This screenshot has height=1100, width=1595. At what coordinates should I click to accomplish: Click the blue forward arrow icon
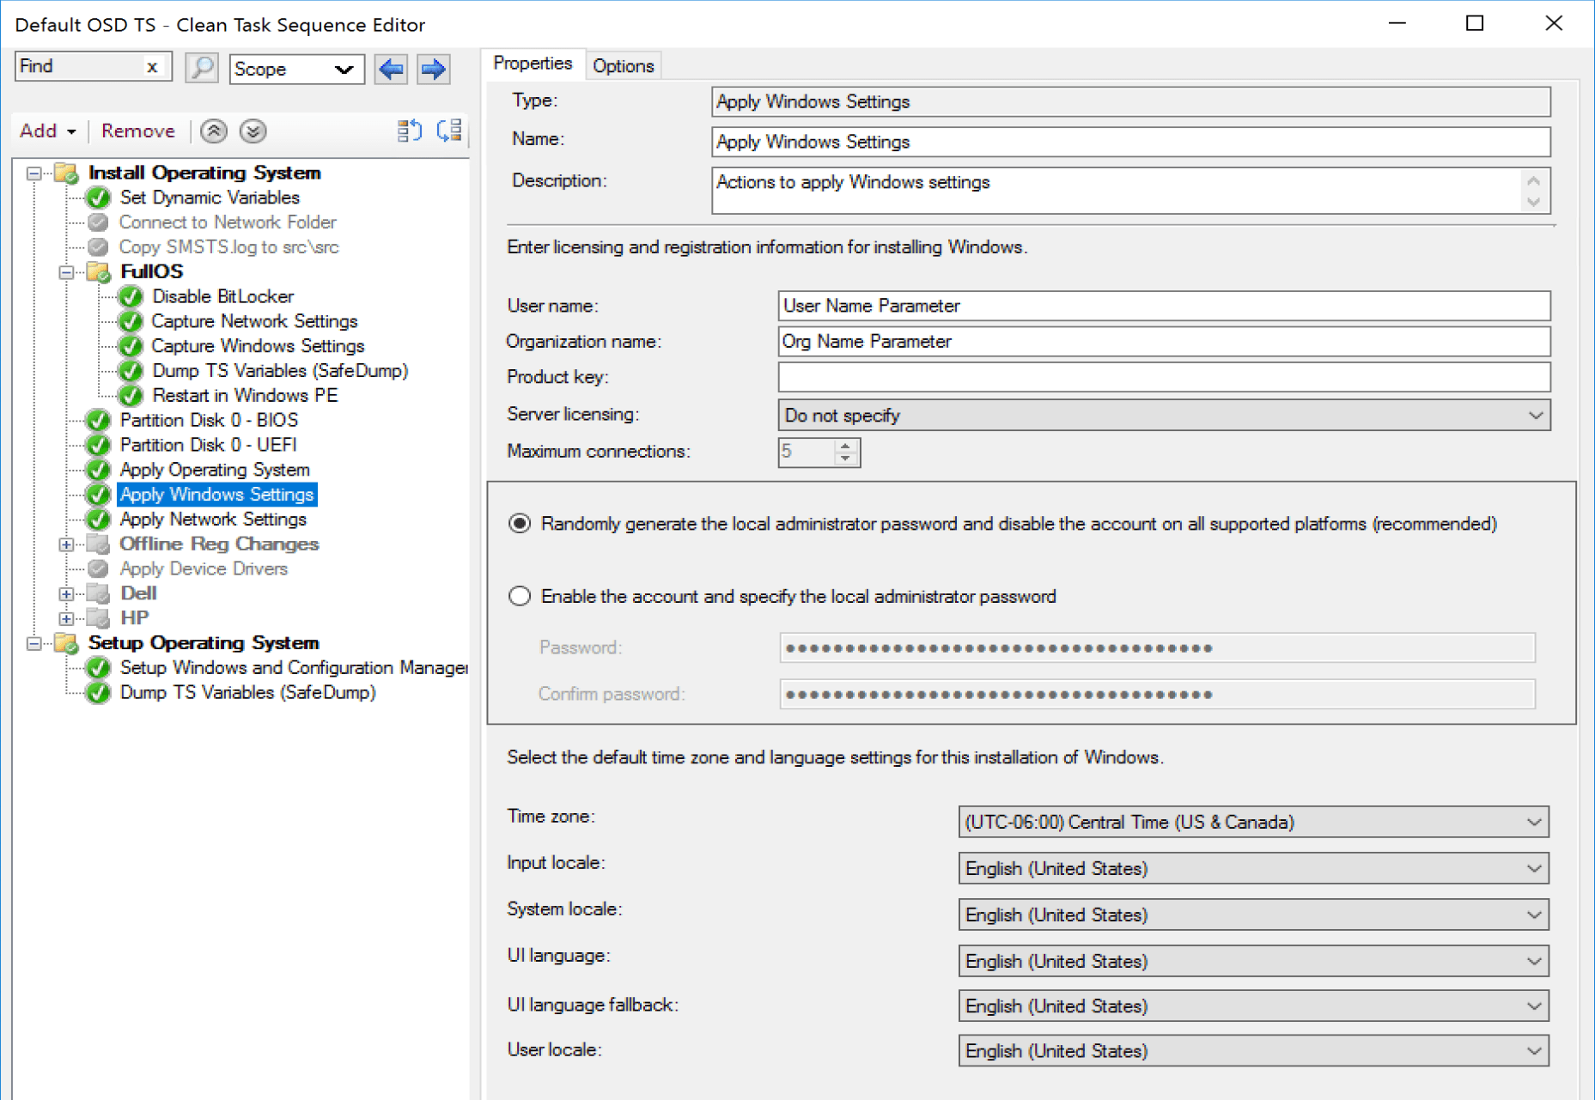(433, 69)
